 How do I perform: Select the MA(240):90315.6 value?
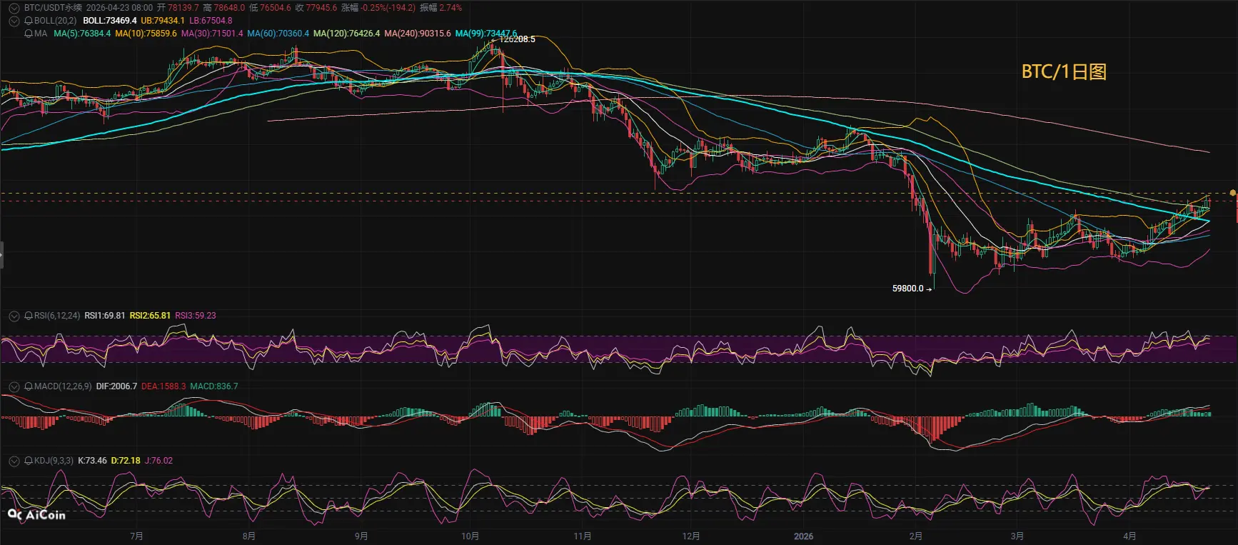coord(418,34)
